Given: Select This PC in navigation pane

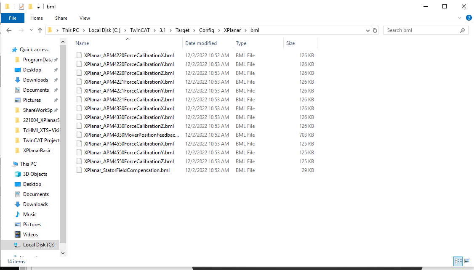Looking at the screenshot, I should click(28, 164).
